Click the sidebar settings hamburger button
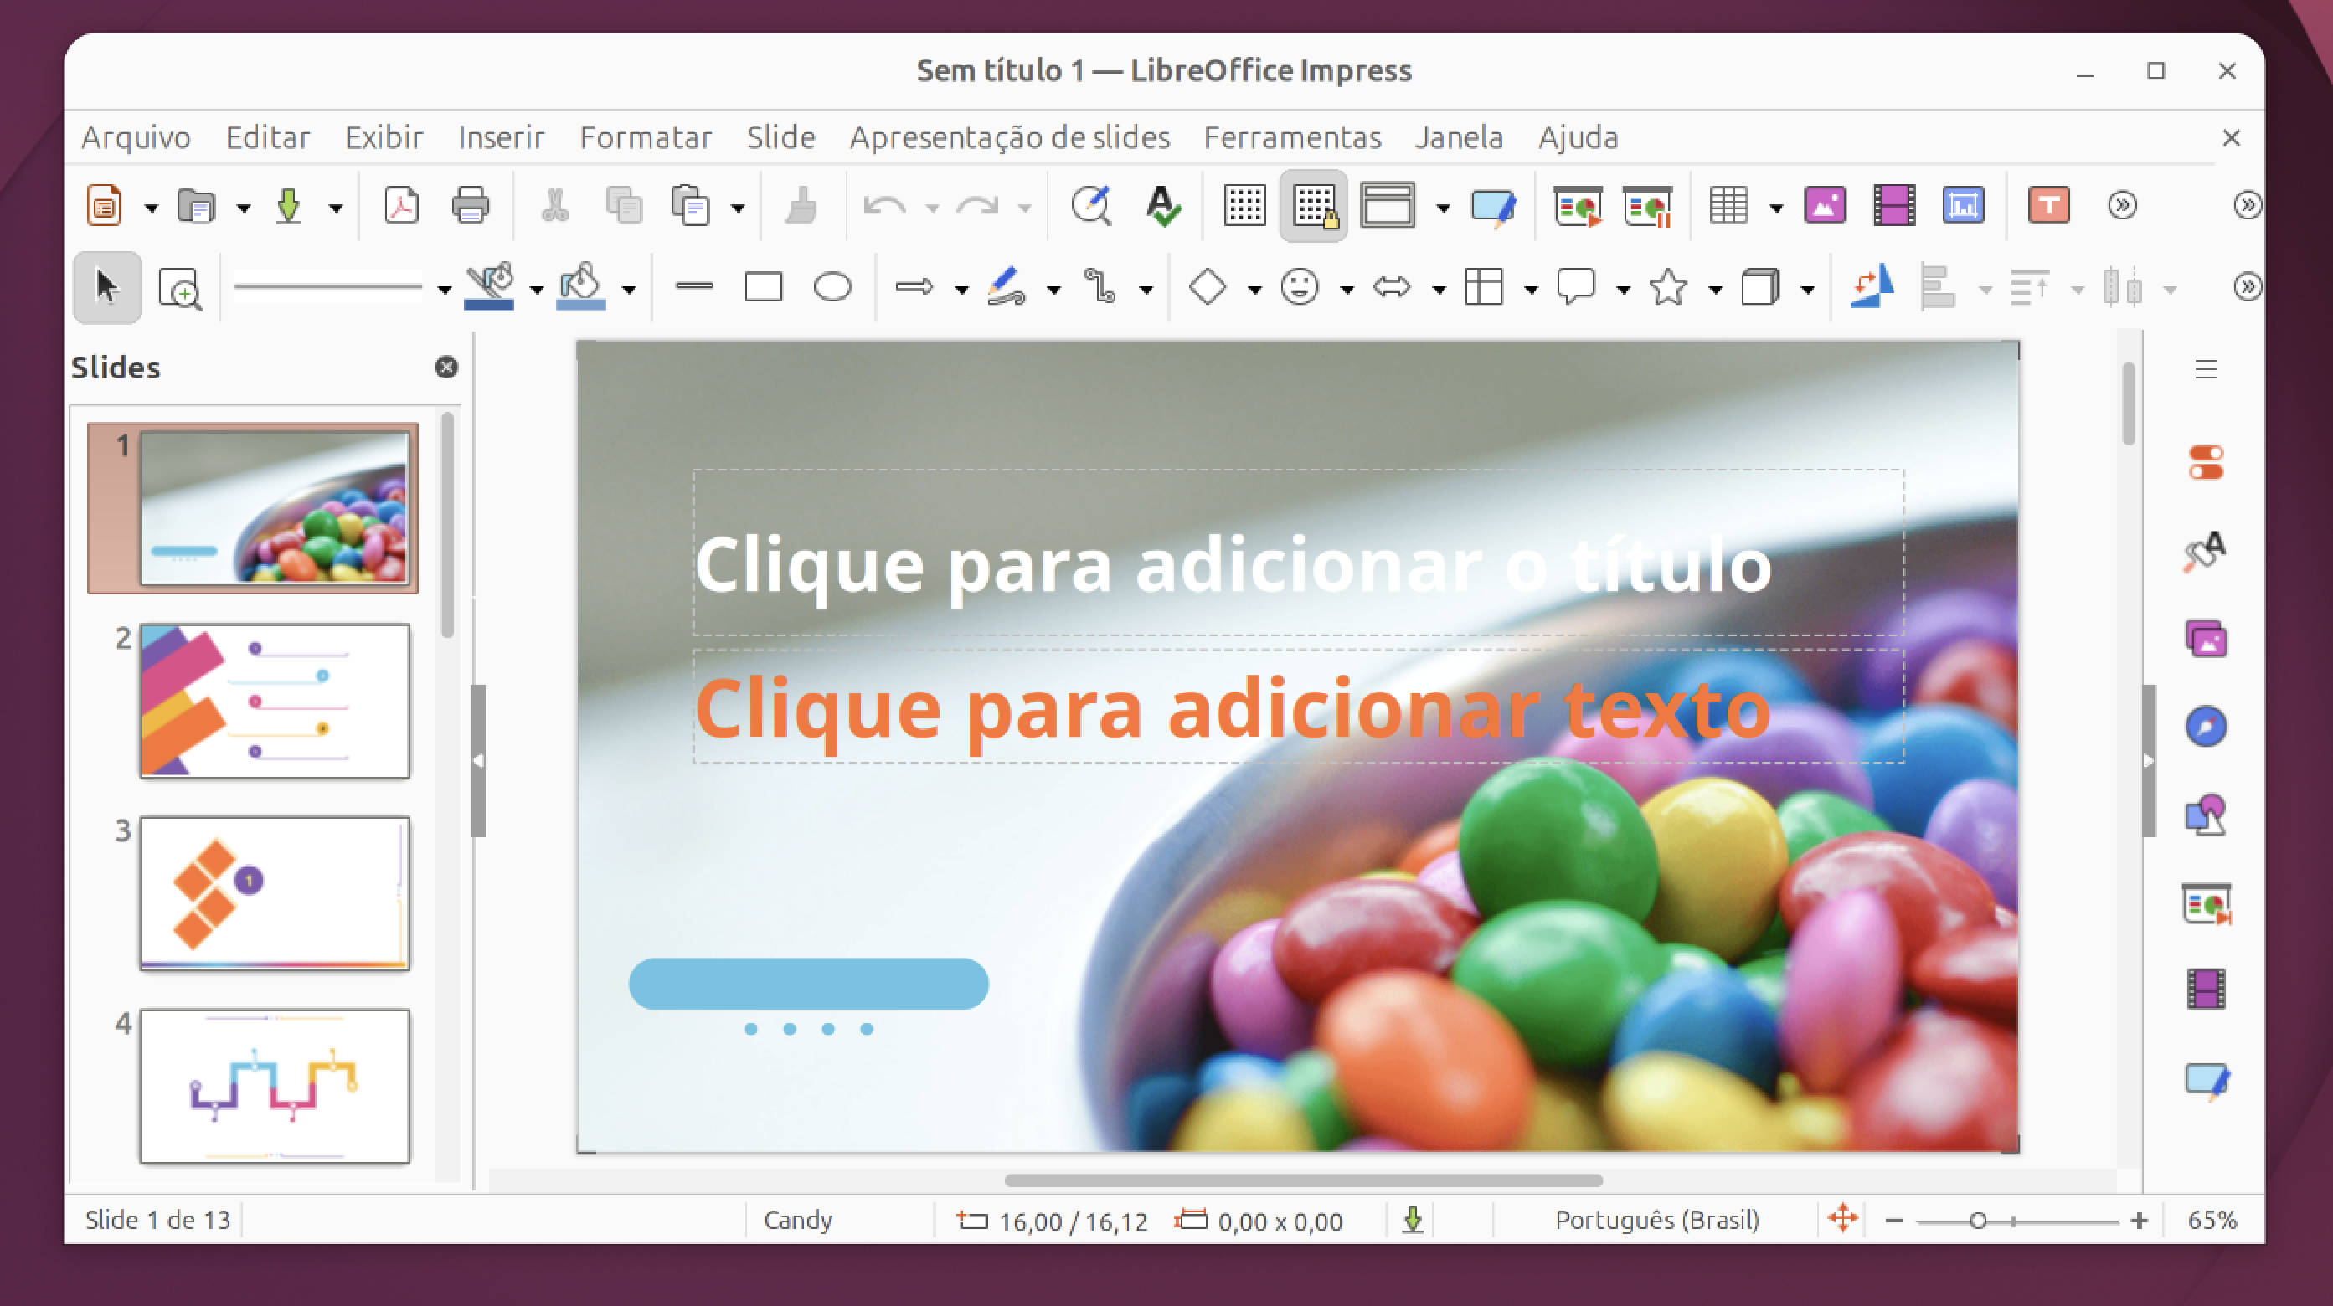The height and width of the screenshot is (1306, 2333). (2207, 369)
